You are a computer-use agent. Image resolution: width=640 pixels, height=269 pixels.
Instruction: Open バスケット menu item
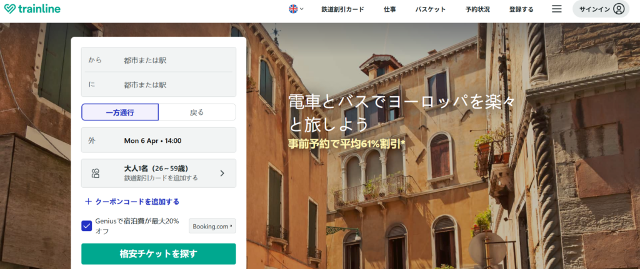point(430,9)
